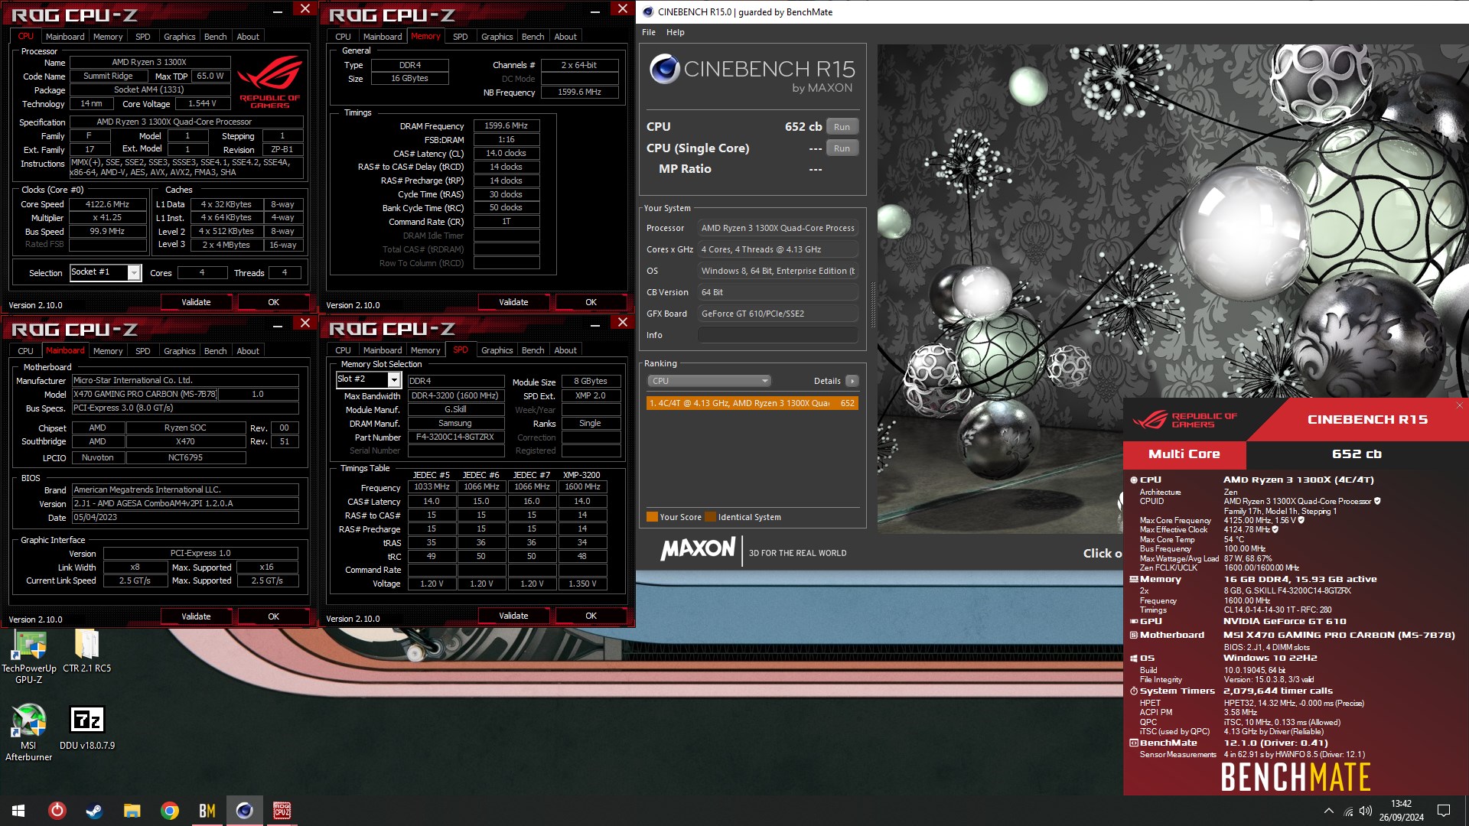Click the DRAM Frequency 1599.6 MHz value
The width and height of the screenshot is (1469, 826).
[506, 125]
